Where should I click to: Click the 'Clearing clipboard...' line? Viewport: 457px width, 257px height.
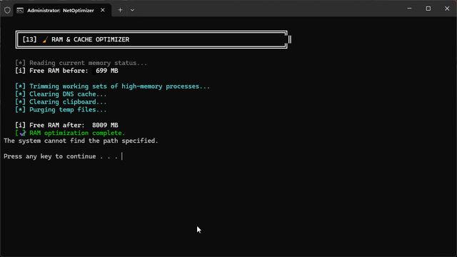pos(61,102)
